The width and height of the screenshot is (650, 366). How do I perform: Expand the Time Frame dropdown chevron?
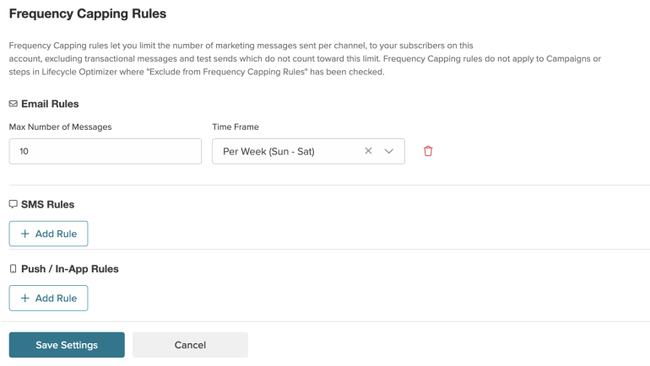point(389,151)
